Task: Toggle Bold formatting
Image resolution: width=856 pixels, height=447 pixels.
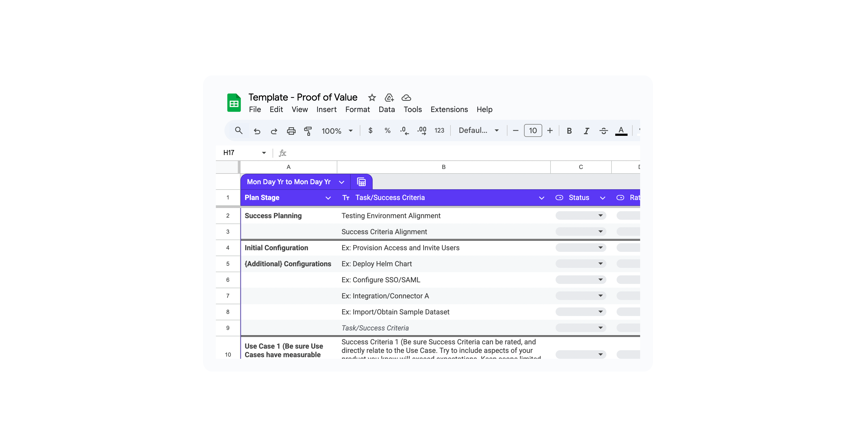Action: 569,131
